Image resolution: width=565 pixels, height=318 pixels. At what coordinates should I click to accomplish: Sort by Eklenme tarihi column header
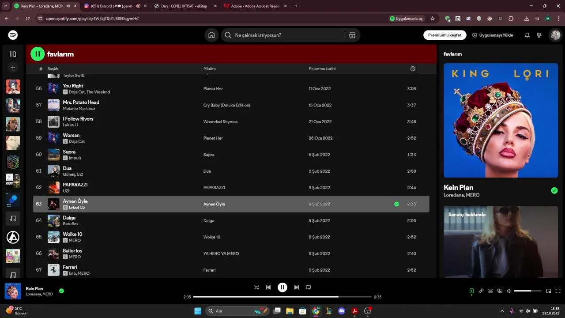[x=322, y=68]
